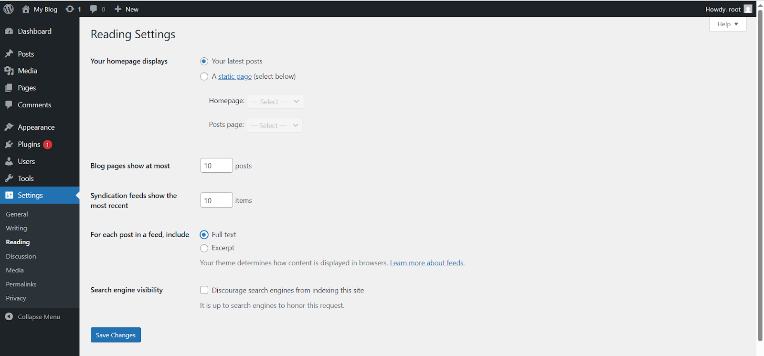Image resolution: width=764 pixels, height=356 pixels.
Task: Open the updates icon showing 1
Action: [70, 9]
